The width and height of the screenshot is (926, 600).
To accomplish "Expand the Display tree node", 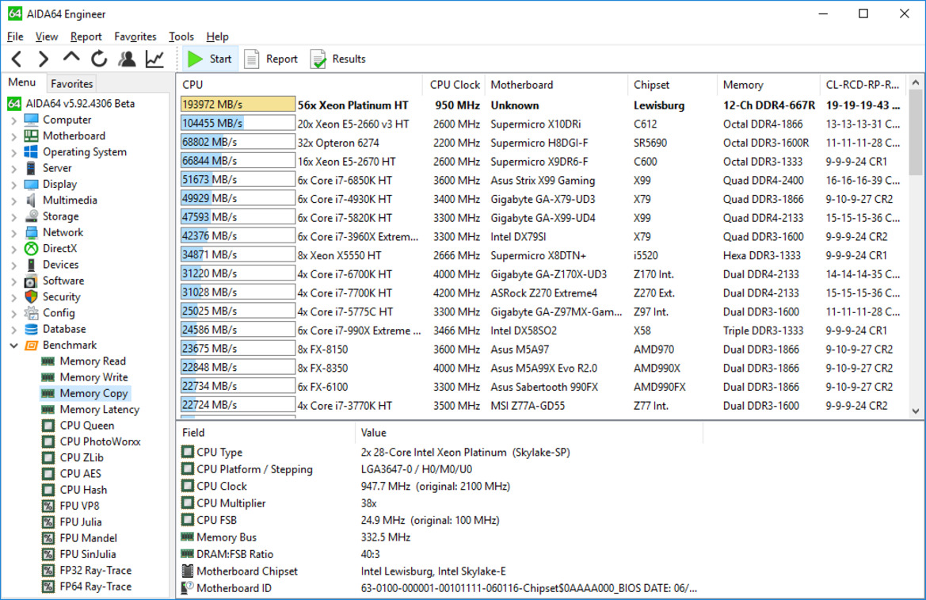I will [14, 185].
